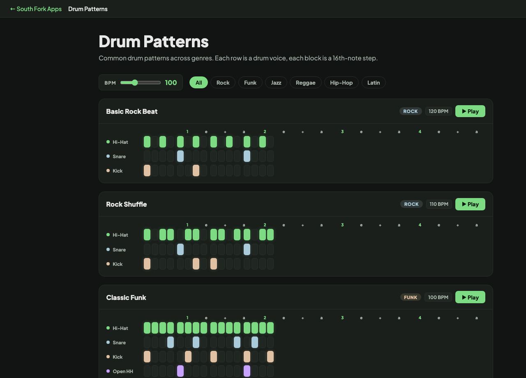Screen dimensions: 526x378
Task: Click the BPM value 100 beside the slider
Action: (x=171, y=83)
